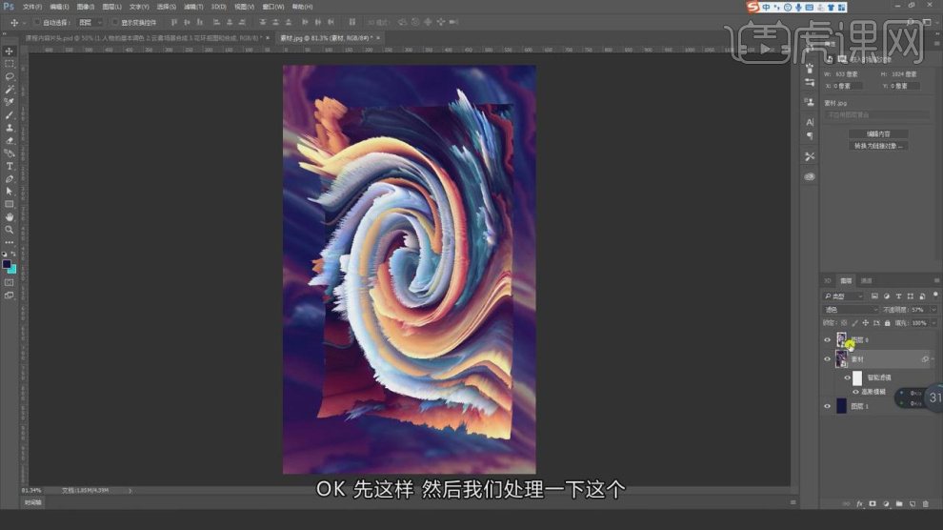Select the Path Selection arrow tool

click(9, 192)
